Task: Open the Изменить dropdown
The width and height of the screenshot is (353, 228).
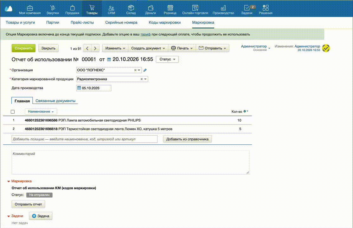Action: pyautogui.click(x=115, y=48)
